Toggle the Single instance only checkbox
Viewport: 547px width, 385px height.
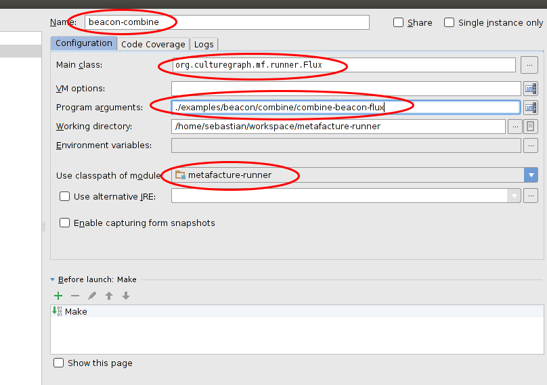pos(450,22)
